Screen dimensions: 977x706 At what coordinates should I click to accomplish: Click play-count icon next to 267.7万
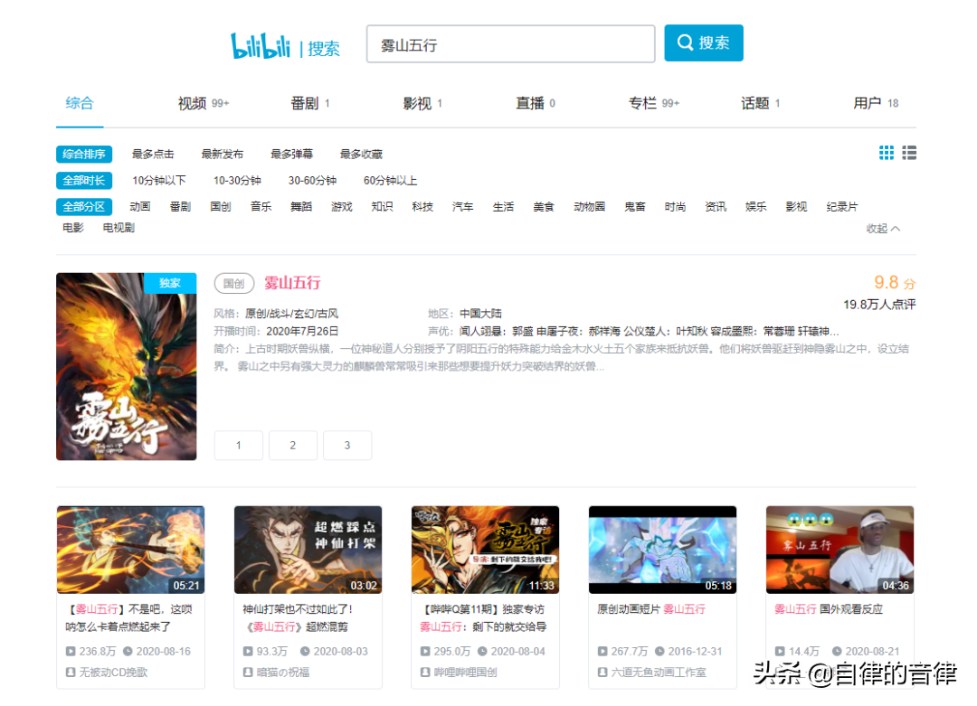tap(602, 651)
